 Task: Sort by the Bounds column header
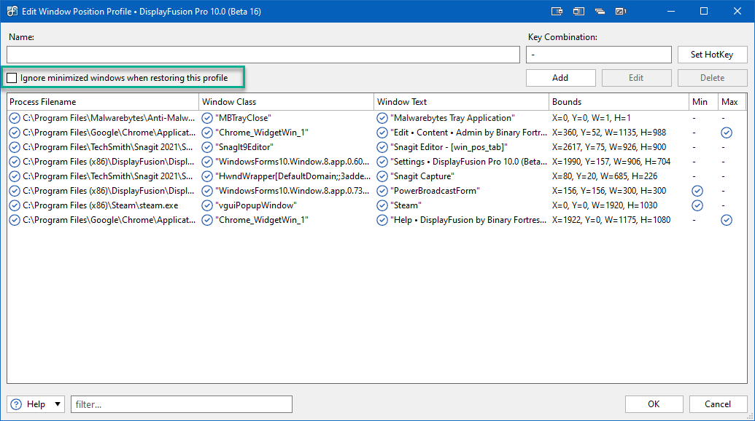click(x=619, y=102)
